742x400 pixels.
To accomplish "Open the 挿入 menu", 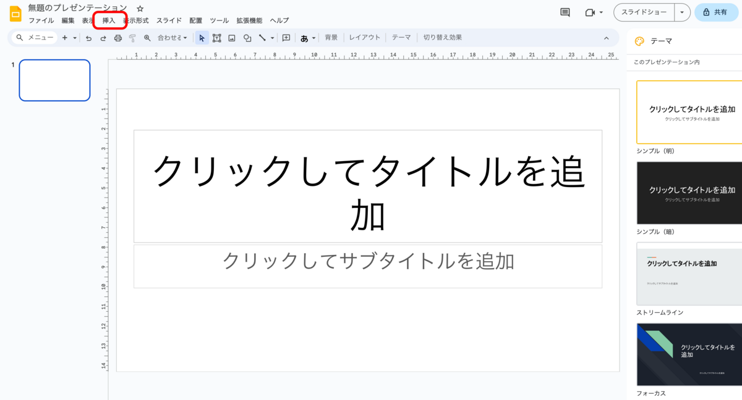I will coord(109,20).
